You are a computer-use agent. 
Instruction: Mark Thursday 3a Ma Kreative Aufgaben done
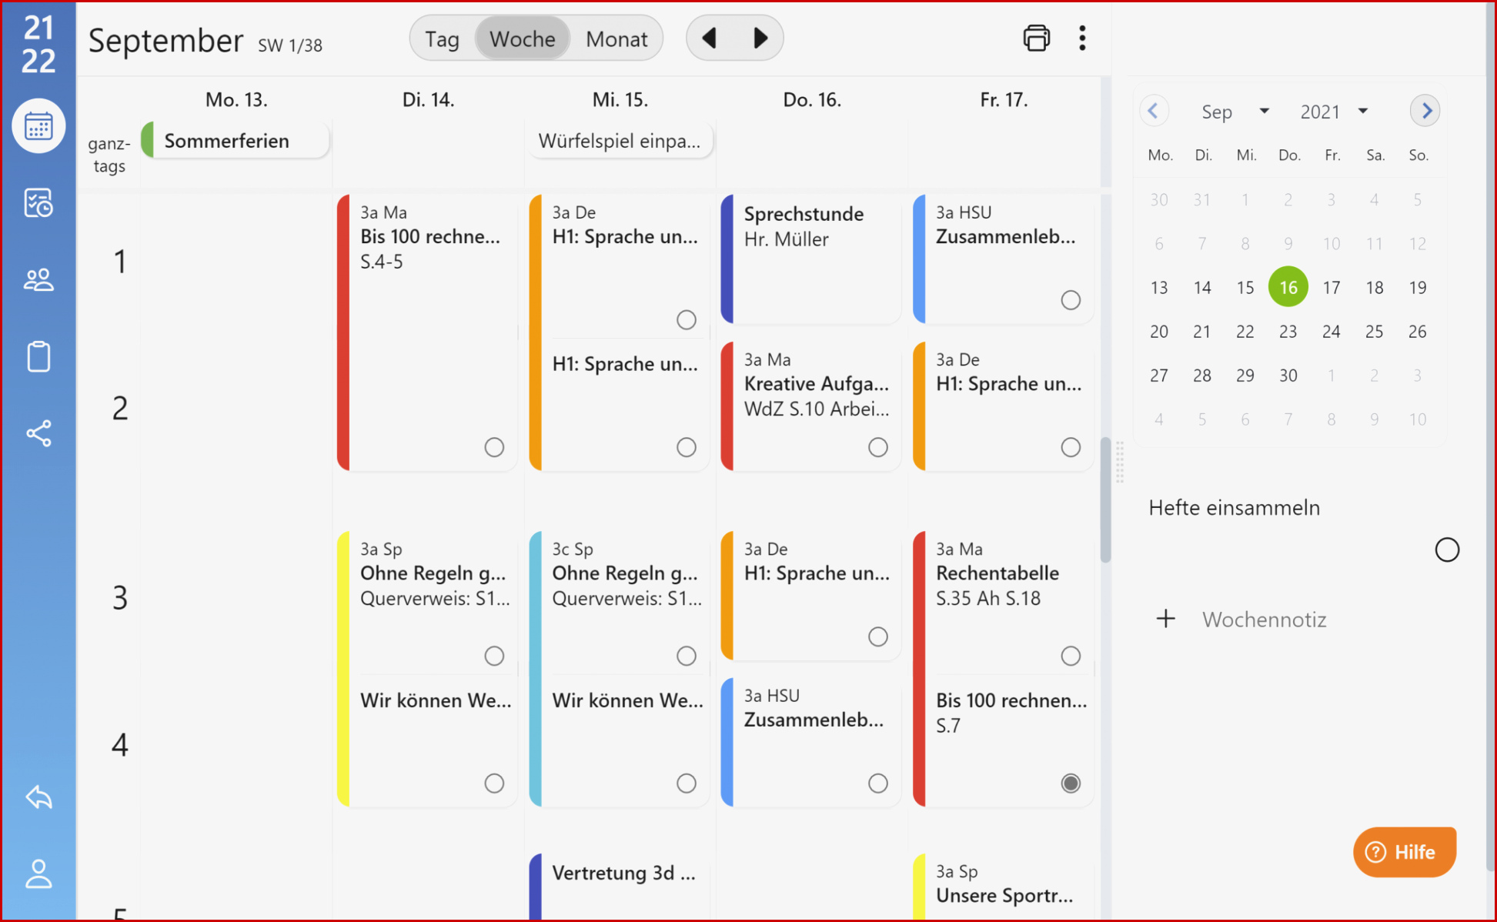click(878, 447)
